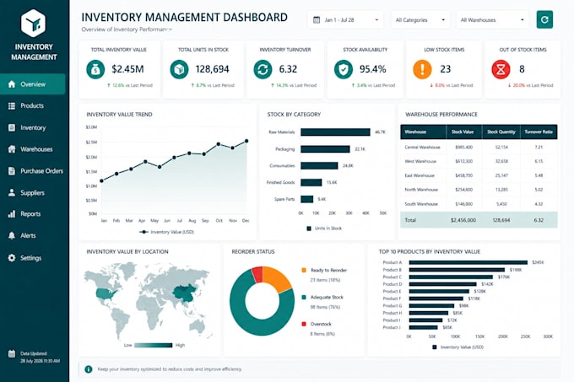This screenshot has height=382, width=574.
Task: Open the All Warehouses dropdown
Action: tap(492, 19)
